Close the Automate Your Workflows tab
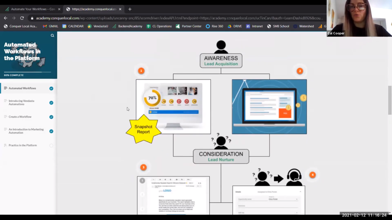Viewport: 392px width, 220px height. [59, 9]
